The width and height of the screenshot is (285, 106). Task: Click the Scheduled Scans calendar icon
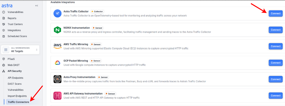(x=3, y=36)
